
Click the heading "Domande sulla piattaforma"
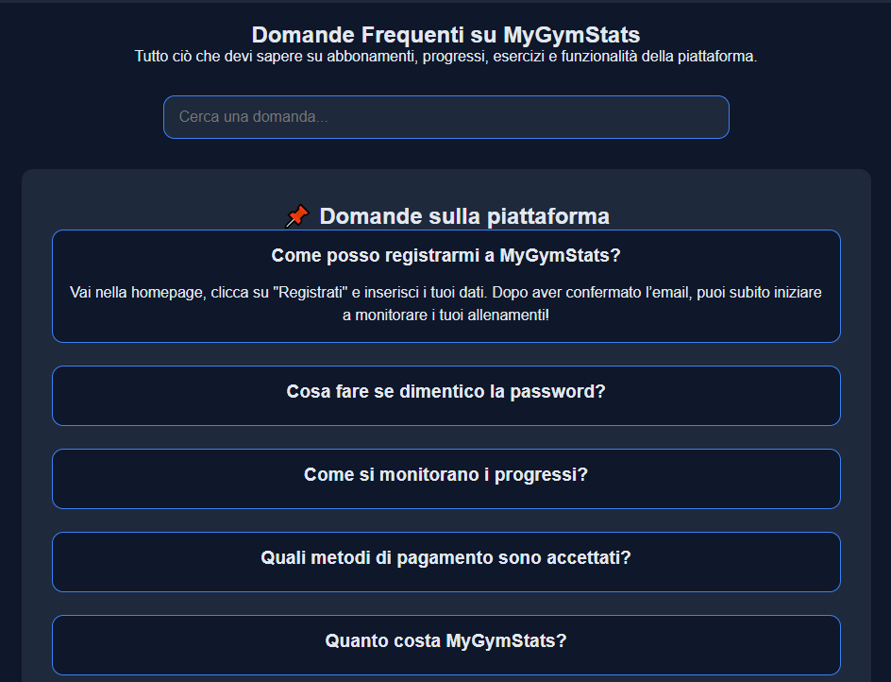[464, 215]
